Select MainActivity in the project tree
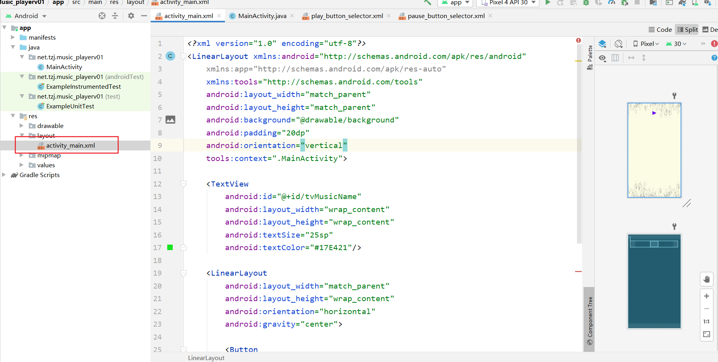 pyautogui.click(x=64, y=67)
